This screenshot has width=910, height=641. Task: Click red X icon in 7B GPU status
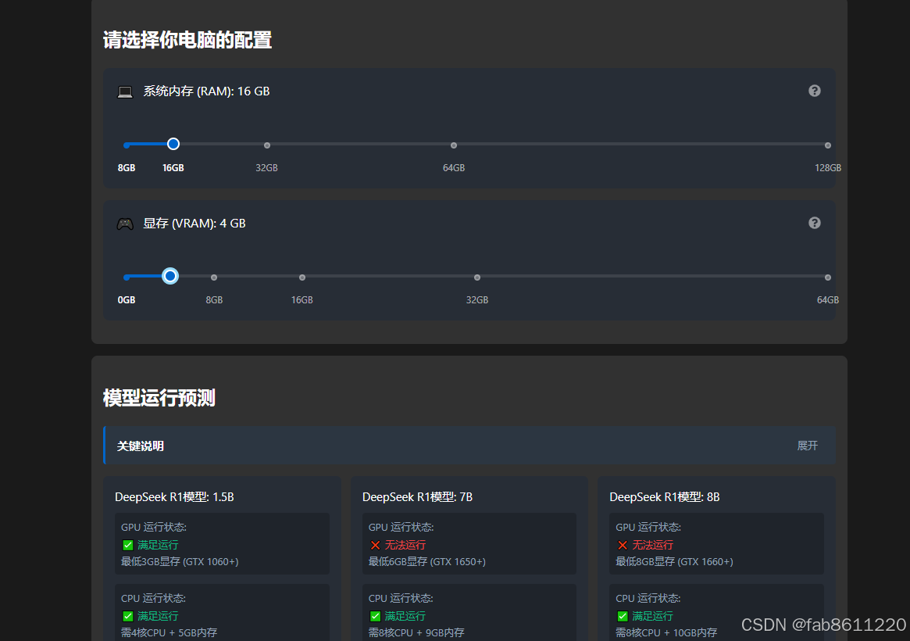(375, 545)
